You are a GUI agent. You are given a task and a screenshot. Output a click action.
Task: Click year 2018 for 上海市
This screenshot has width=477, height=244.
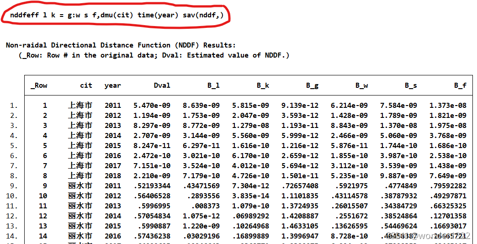113,176
